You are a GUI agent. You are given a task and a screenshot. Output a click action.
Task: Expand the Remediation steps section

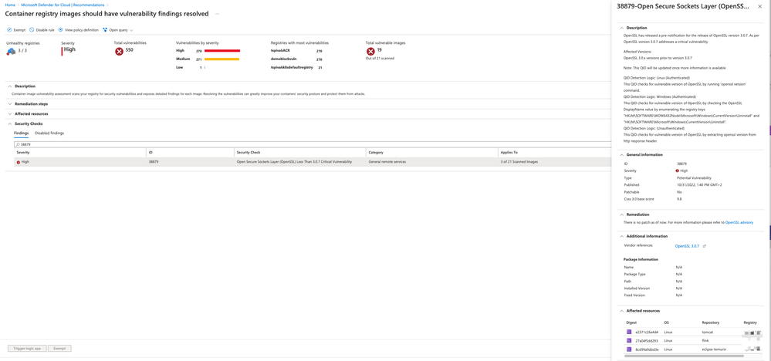[10, 104]
